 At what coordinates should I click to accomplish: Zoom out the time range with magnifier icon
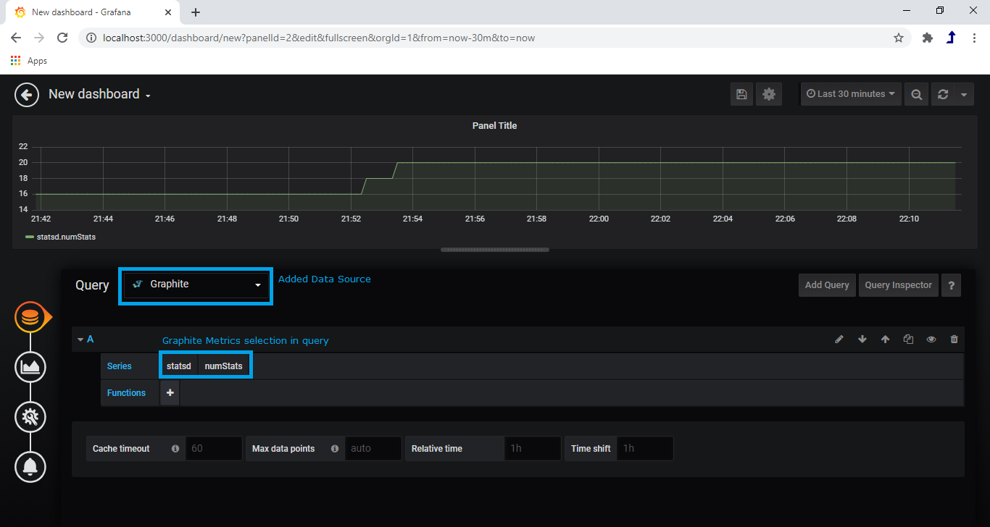[916, 93]
